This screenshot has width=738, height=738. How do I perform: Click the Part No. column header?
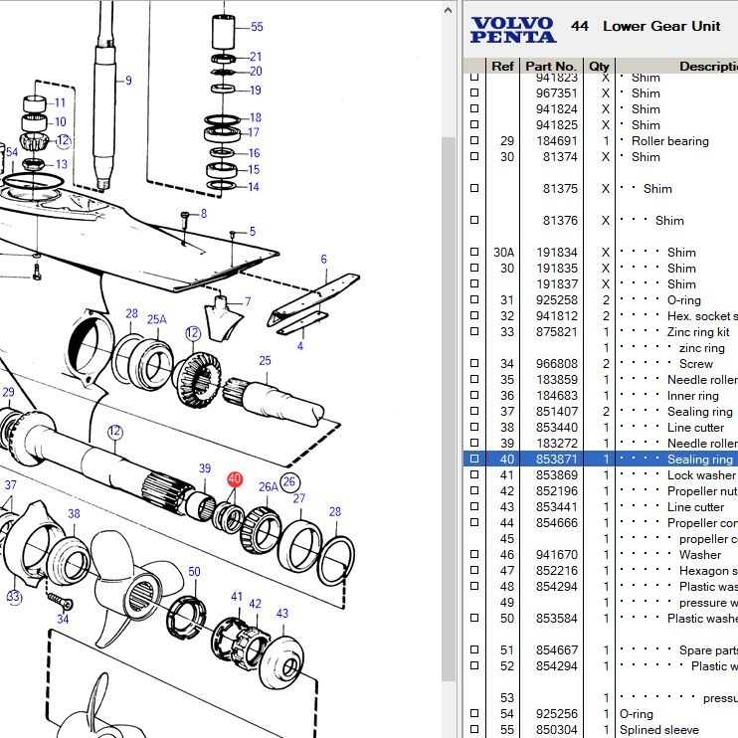coord(550,67)
